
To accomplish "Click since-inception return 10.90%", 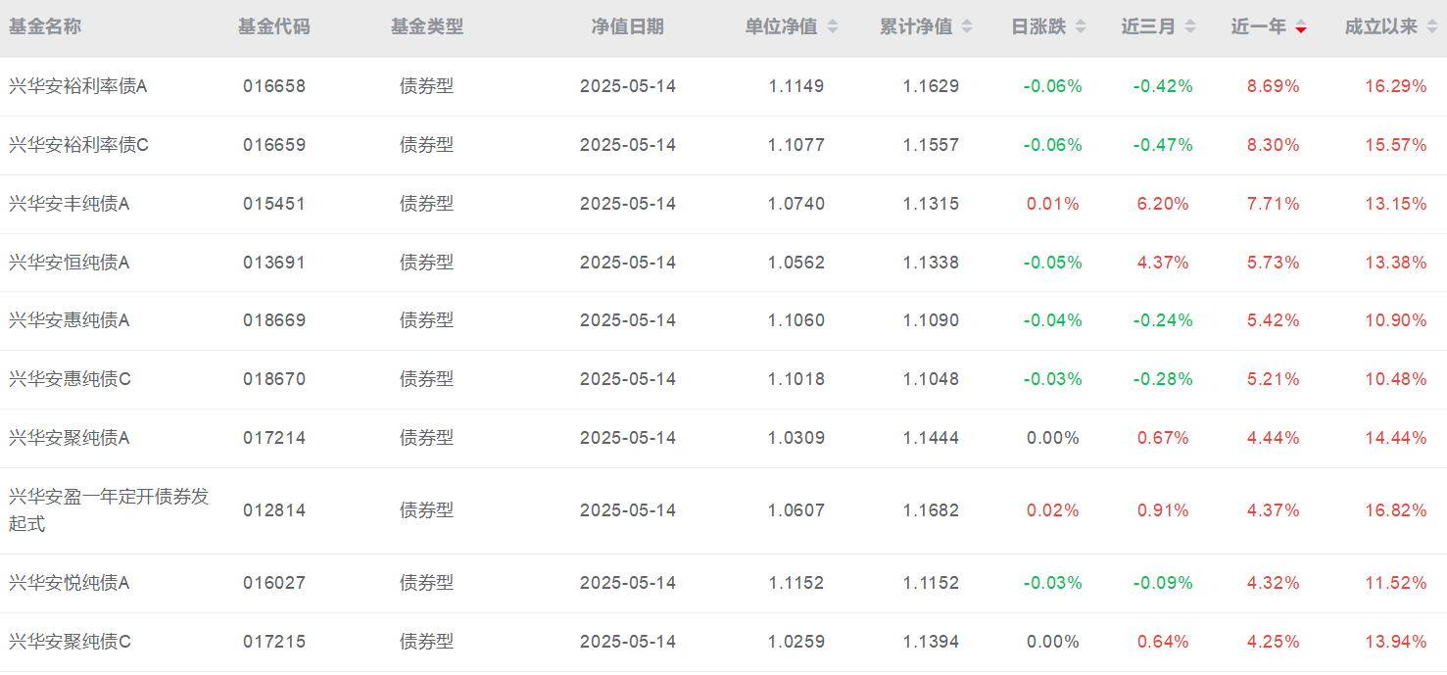I will [1396, 320].
